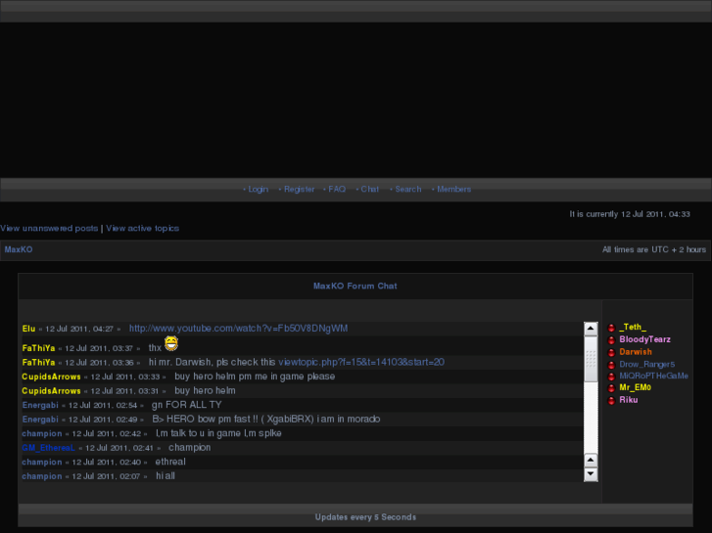712x533 pixels.
Task: Open the FAQ page
Action: pos(337,189)
